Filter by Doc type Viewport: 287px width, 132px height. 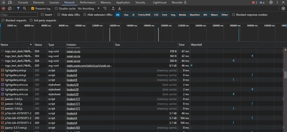126,15
